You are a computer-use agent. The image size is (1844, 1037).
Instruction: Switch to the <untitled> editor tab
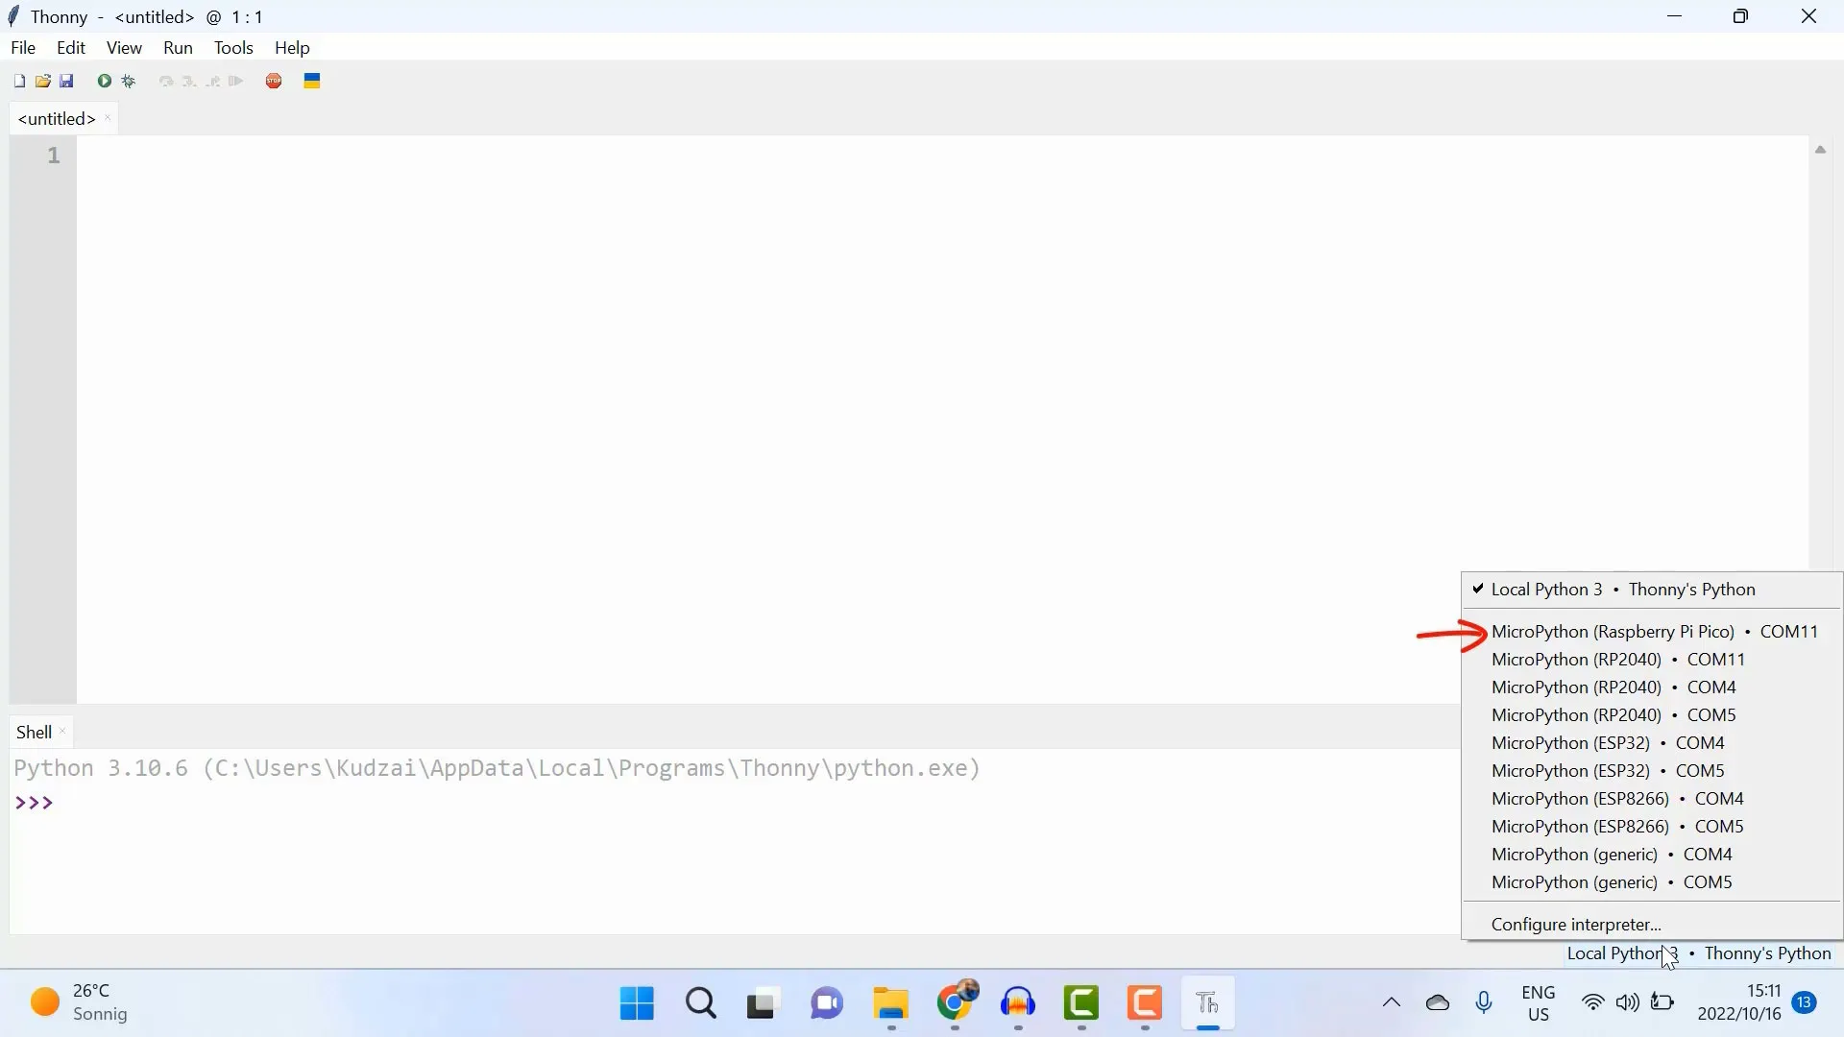click(57, 119)
